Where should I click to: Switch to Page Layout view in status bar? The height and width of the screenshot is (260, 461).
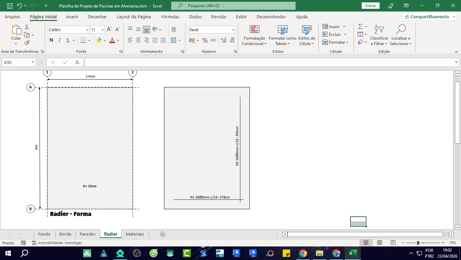tap(380, 243)
